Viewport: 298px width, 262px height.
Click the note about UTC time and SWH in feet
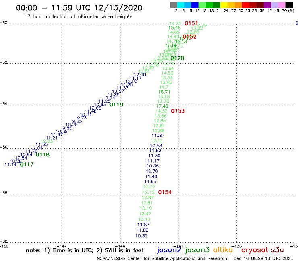click(85, 250)
